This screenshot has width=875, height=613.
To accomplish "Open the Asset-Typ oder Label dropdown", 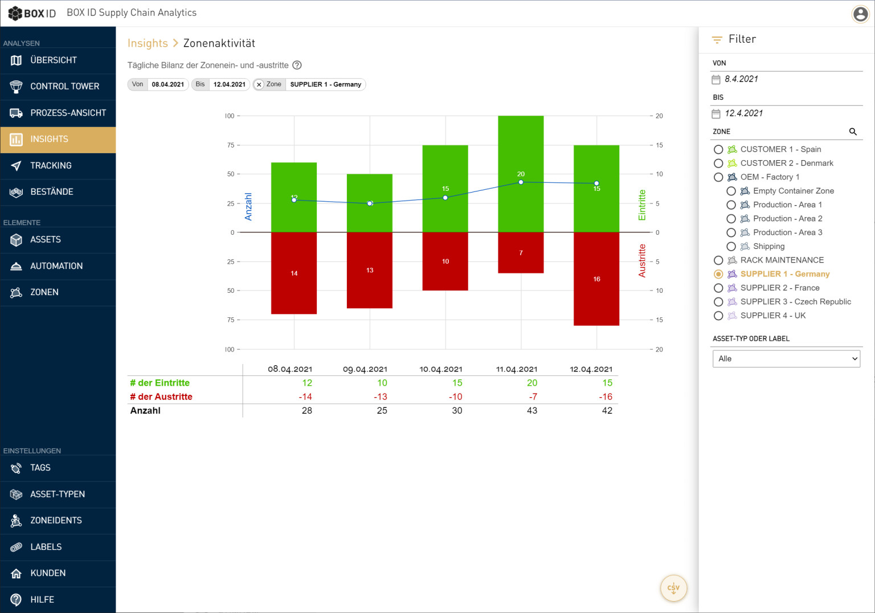I will [x=786, y=358].
